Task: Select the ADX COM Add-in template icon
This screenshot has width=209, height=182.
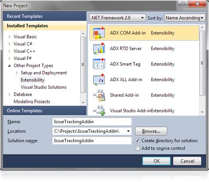Action: [x=99, y=33]
